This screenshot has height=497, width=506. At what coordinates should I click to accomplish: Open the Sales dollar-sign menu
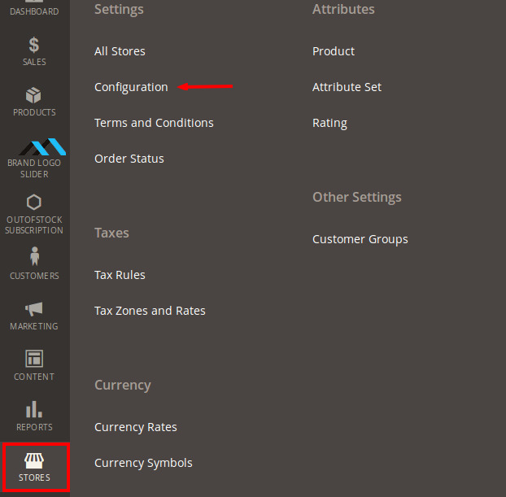click(34, 46)
